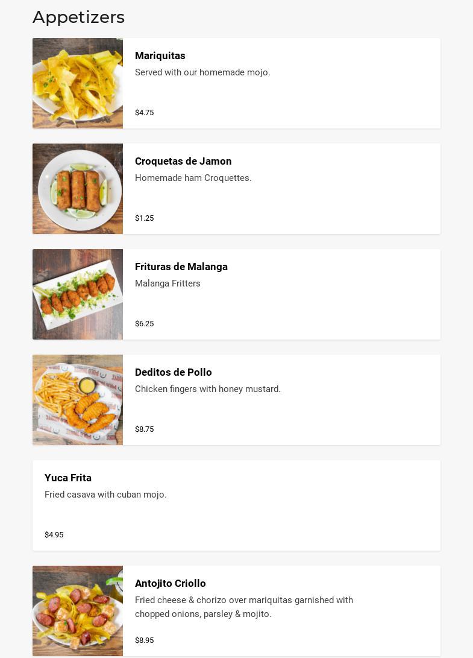Click the Mariquitas item title
This screenshot has width=473, height=658.
click(x=160, y=55)
